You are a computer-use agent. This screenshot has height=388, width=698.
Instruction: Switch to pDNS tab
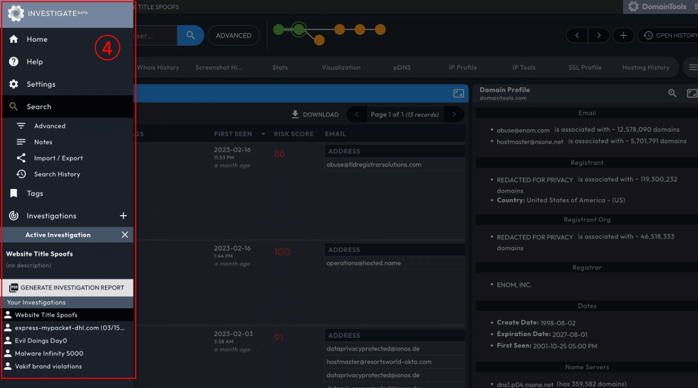pos(402,67)
